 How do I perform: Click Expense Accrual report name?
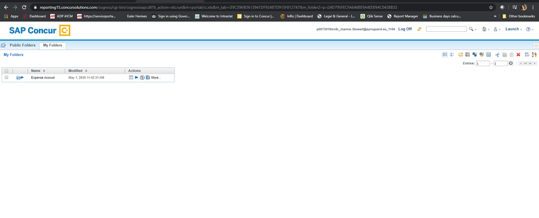tap(43, 78)
